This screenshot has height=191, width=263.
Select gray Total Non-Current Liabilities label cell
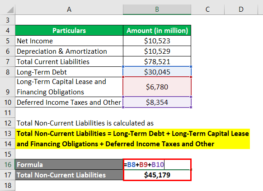tap(69, 175)
